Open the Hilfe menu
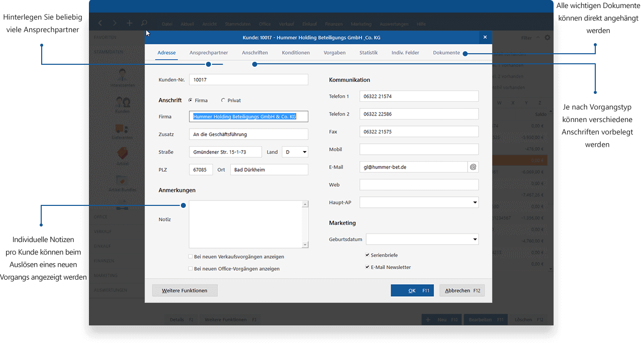Viewport: 643px width, 343px height. point(421,24)
